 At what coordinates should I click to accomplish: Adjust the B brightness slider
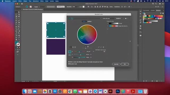coord(79,58)
